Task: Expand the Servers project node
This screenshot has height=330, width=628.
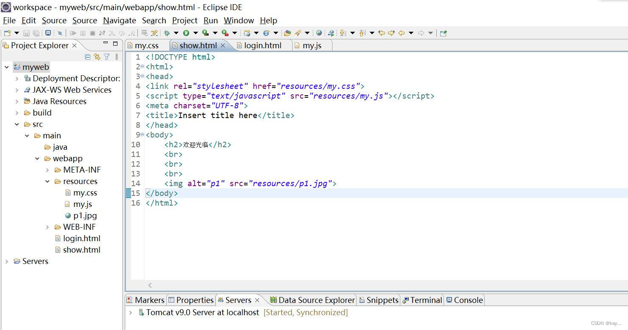Action: click(7, 261)
